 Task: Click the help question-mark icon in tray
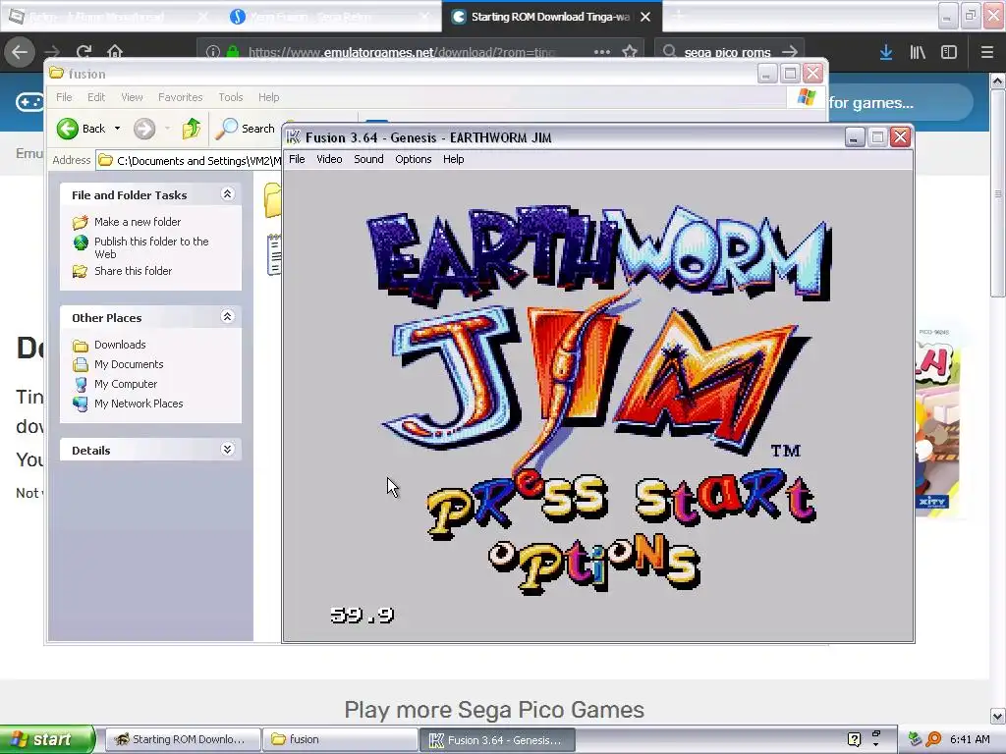point(854,739)
